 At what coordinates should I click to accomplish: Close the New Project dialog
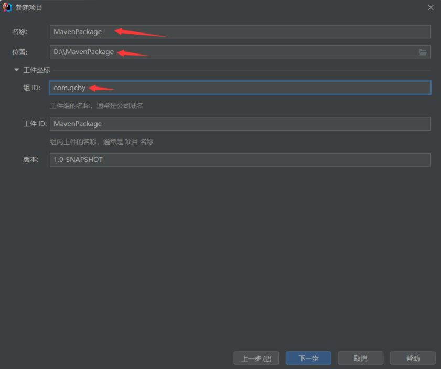click(x=431, y=7)
